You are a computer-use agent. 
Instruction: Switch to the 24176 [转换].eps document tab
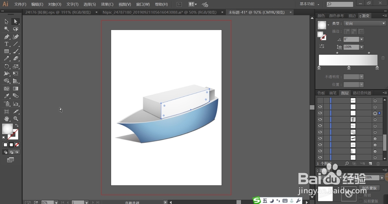click(x=58, y=12)
